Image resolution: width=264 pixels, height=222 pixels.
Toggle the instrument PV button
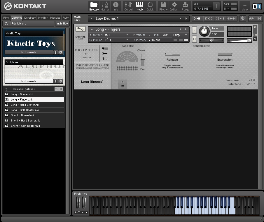255,39
